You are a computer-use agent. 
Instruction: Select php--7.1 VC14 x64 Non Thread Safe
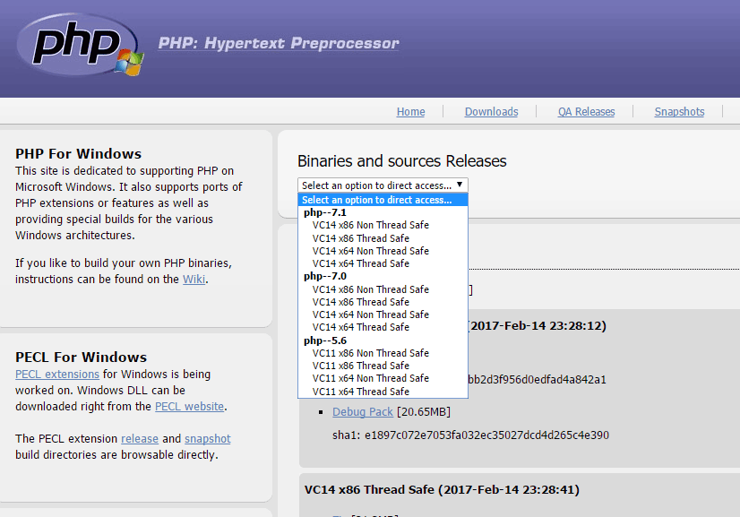point(371,251)
